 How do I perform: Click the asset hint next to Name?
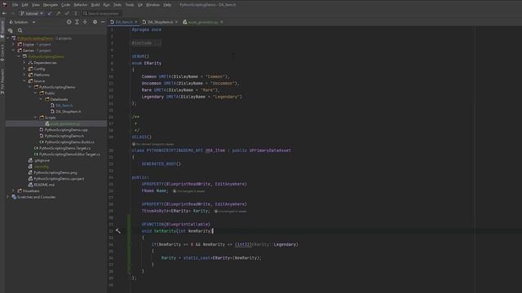(x=188, y=191)
